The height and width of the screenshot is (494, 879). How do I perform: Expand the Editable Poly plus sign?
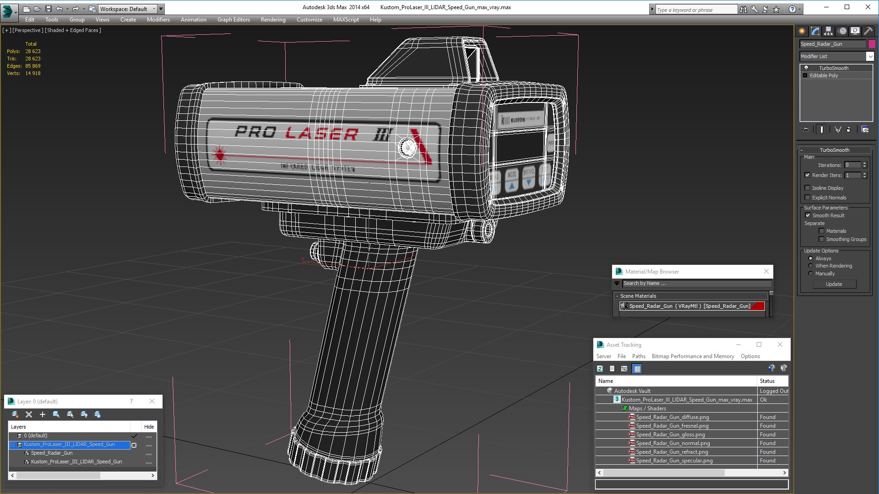point(805,75)
